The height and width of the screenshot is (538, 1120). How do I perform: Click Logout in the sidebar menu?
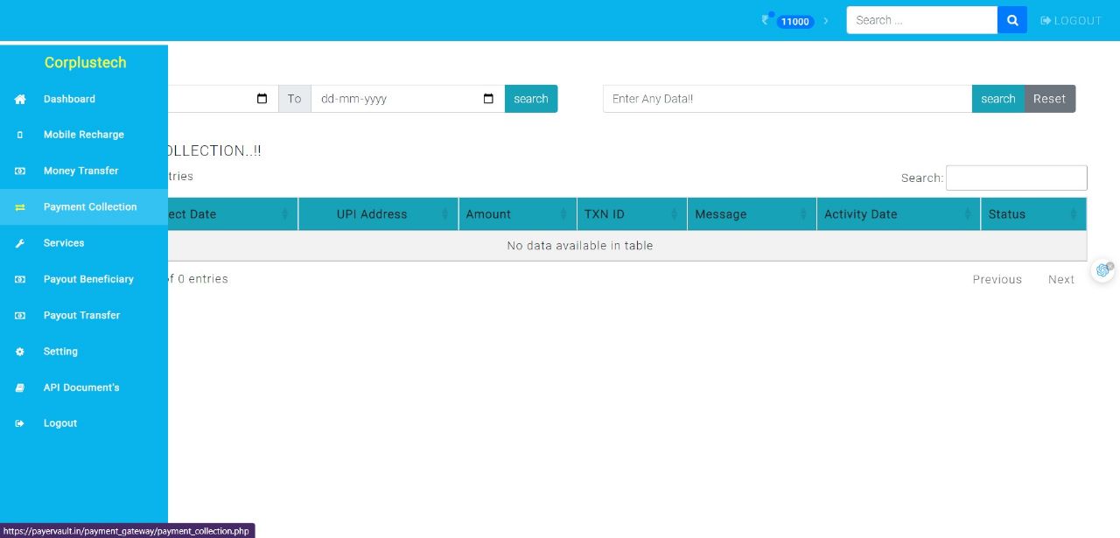pyautogui.click(x=60, y=423)
